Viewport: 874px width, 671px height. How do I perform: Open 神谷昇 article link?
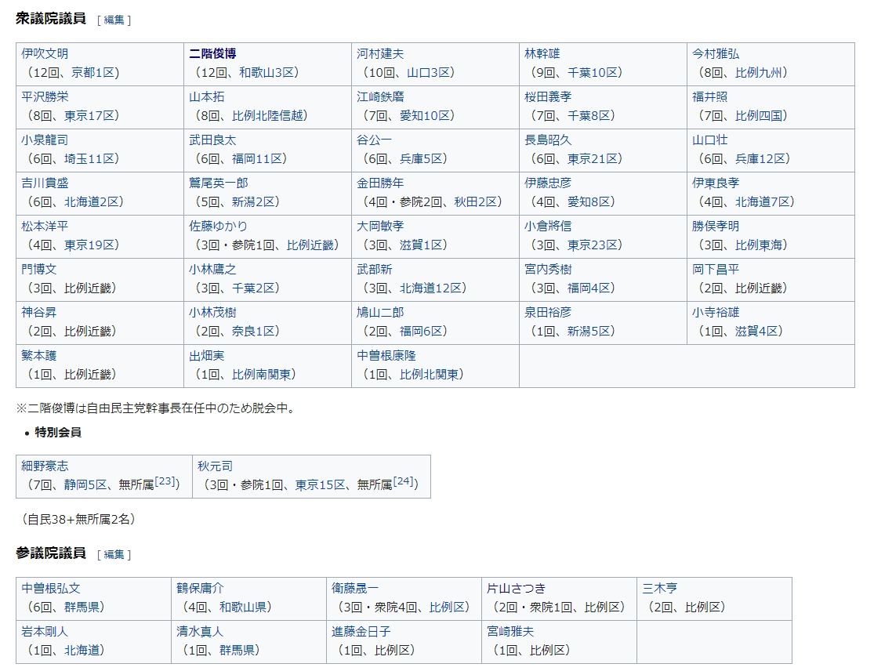pos(39,312)
